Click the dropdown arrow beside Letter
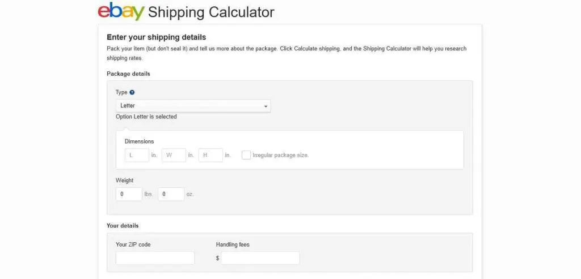 266,106
